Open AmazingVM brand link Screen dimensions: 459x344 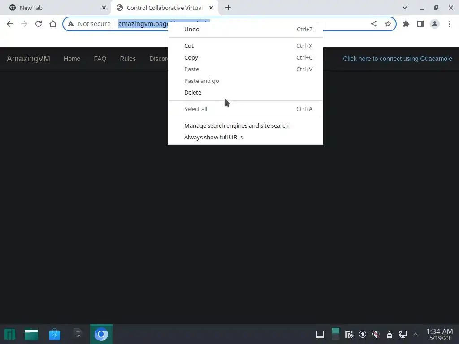(x=28, y=59)
